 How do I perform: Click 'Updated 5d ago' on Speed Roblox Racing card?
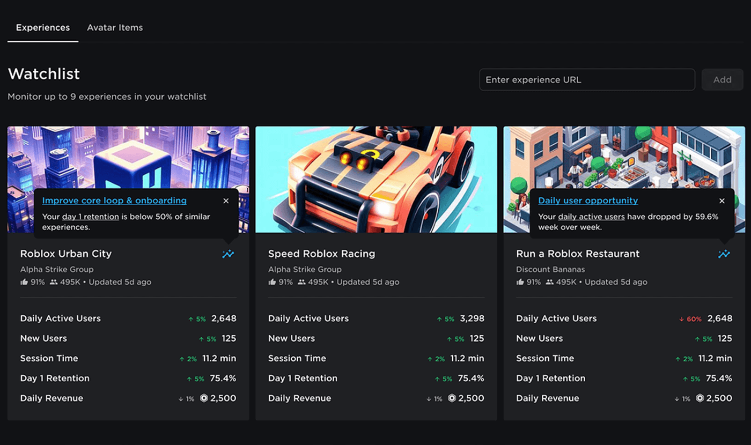click(x=368, y=282)
